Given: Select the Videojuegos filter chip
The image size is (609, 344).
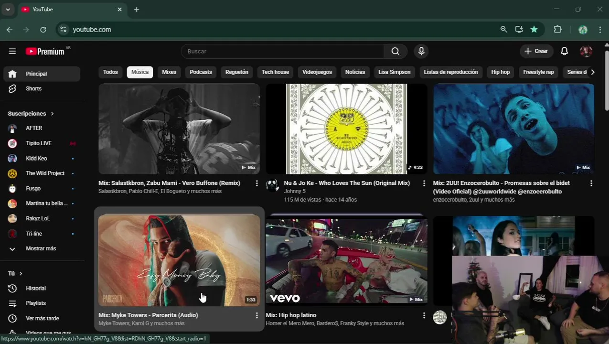Looking at the screenshot, I should coord(317,72).
